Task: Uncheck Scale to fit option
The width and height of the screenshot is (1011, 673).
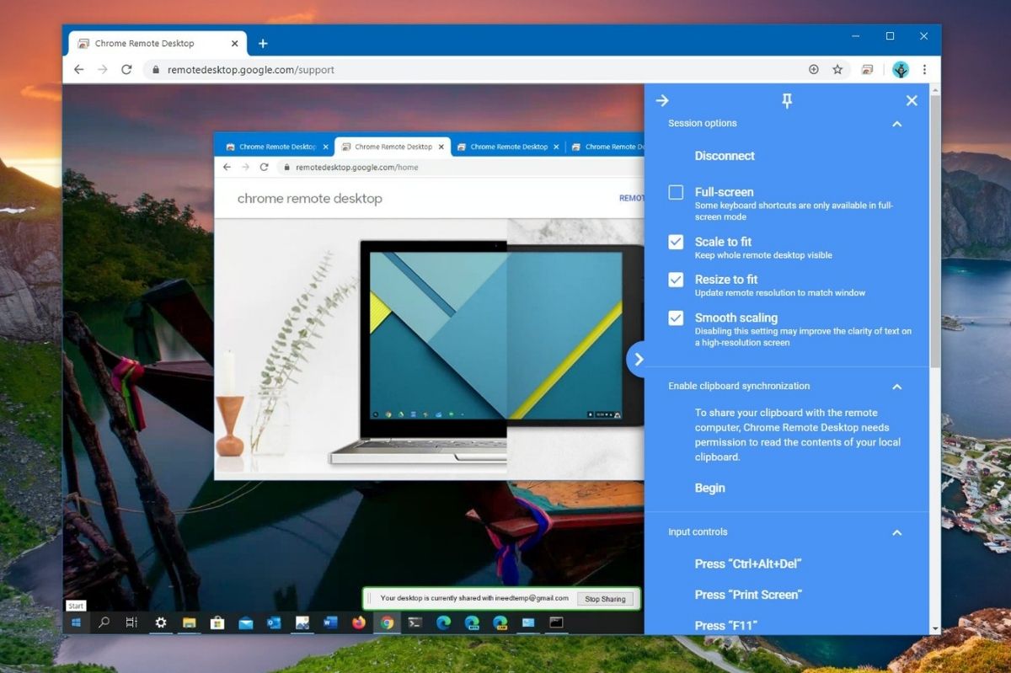Action: coord(676,242)
